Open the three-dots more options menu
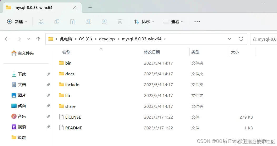Screen dimensions: 277x146 pyautogui.click(x=197, y=22)
